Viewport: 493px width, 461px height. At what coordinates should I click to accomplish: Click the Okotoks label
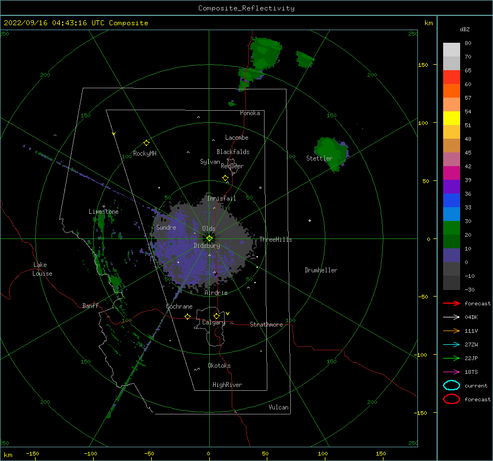tap(219, 366)
